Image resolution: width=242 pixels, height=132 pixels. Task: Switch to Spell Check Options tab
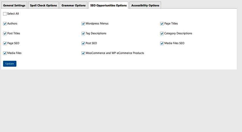pos(43,5)
